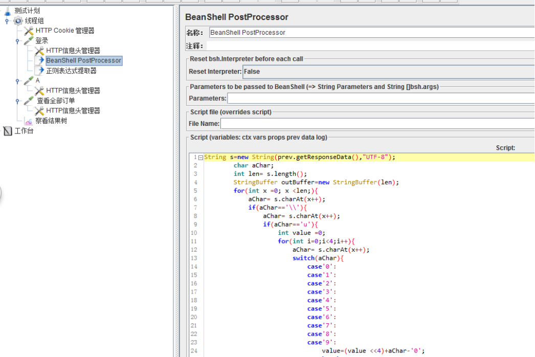Click code line "if(aChar=='u'){"
The height and width of the screenshot is (357, 535).
coord(291,225)
